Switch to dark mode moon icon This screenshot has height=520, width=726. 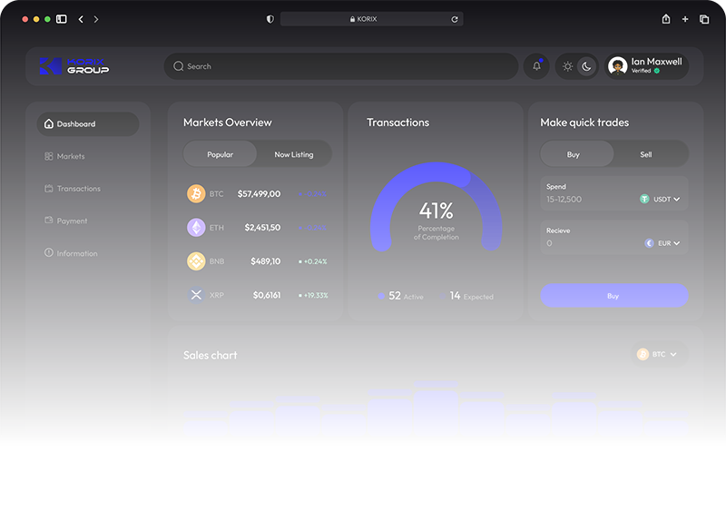(586, 66)
